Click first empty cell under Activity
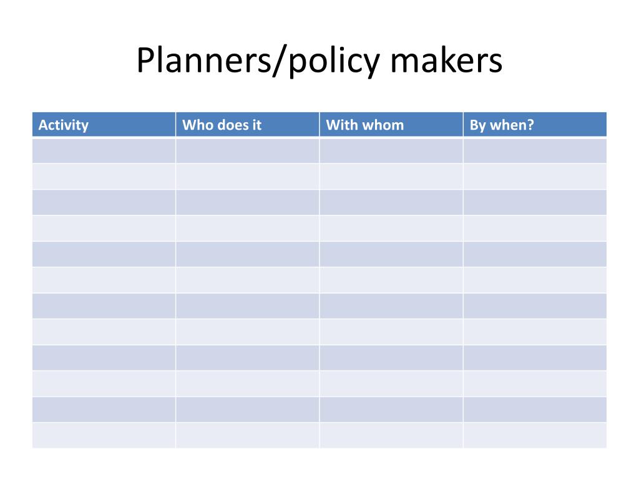Screen dimensions: 639x479 tap(104, 151)
